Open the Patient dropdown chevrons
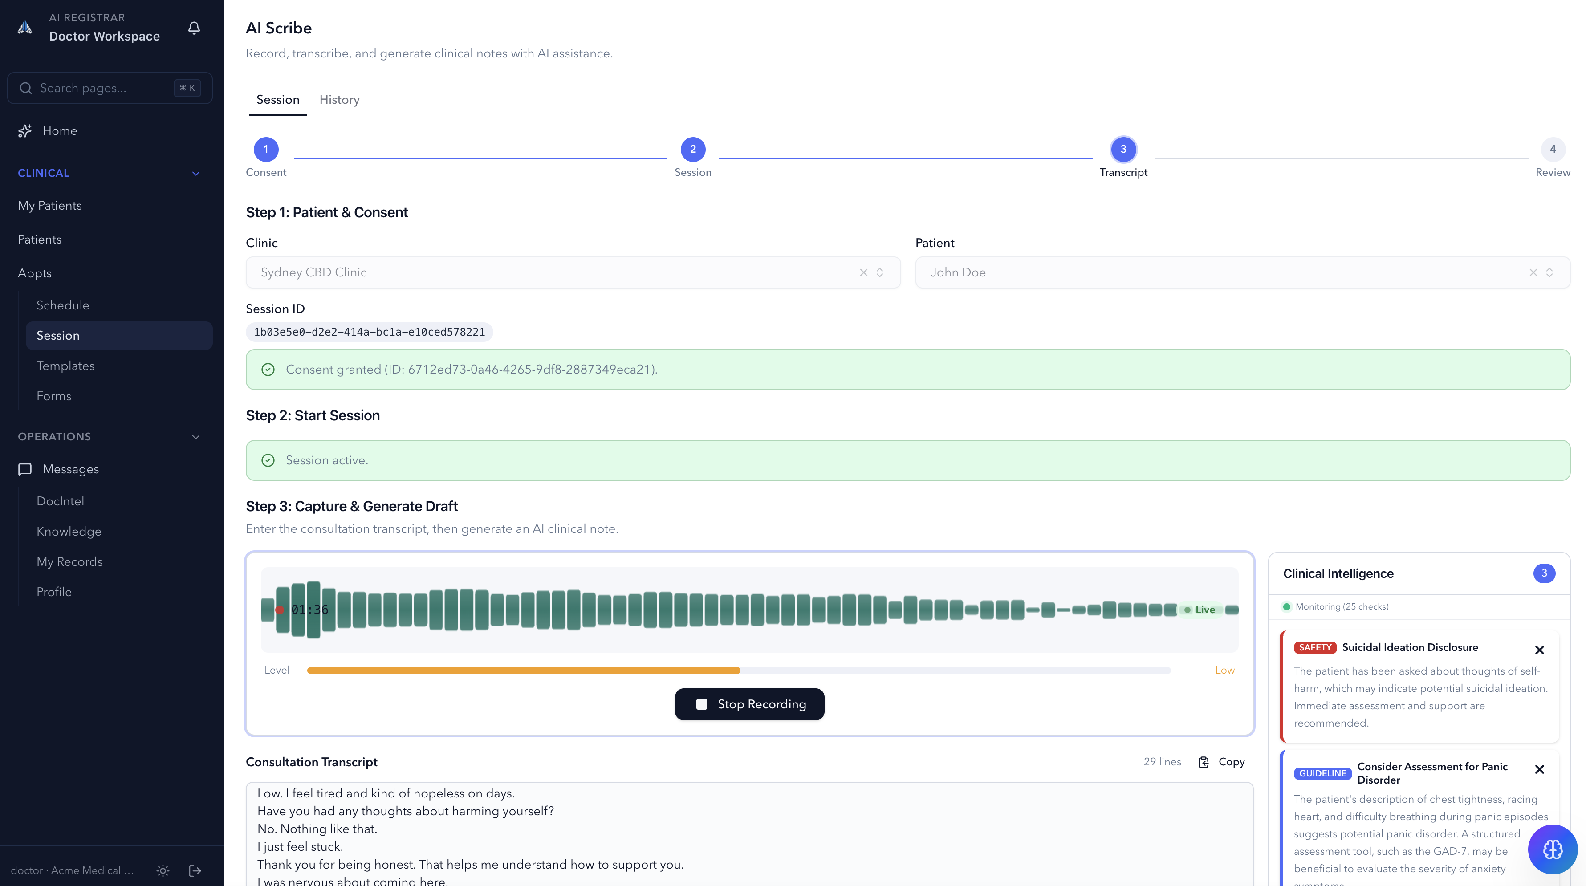Screen dimensions: 1586x886 tap(1549, 272)
